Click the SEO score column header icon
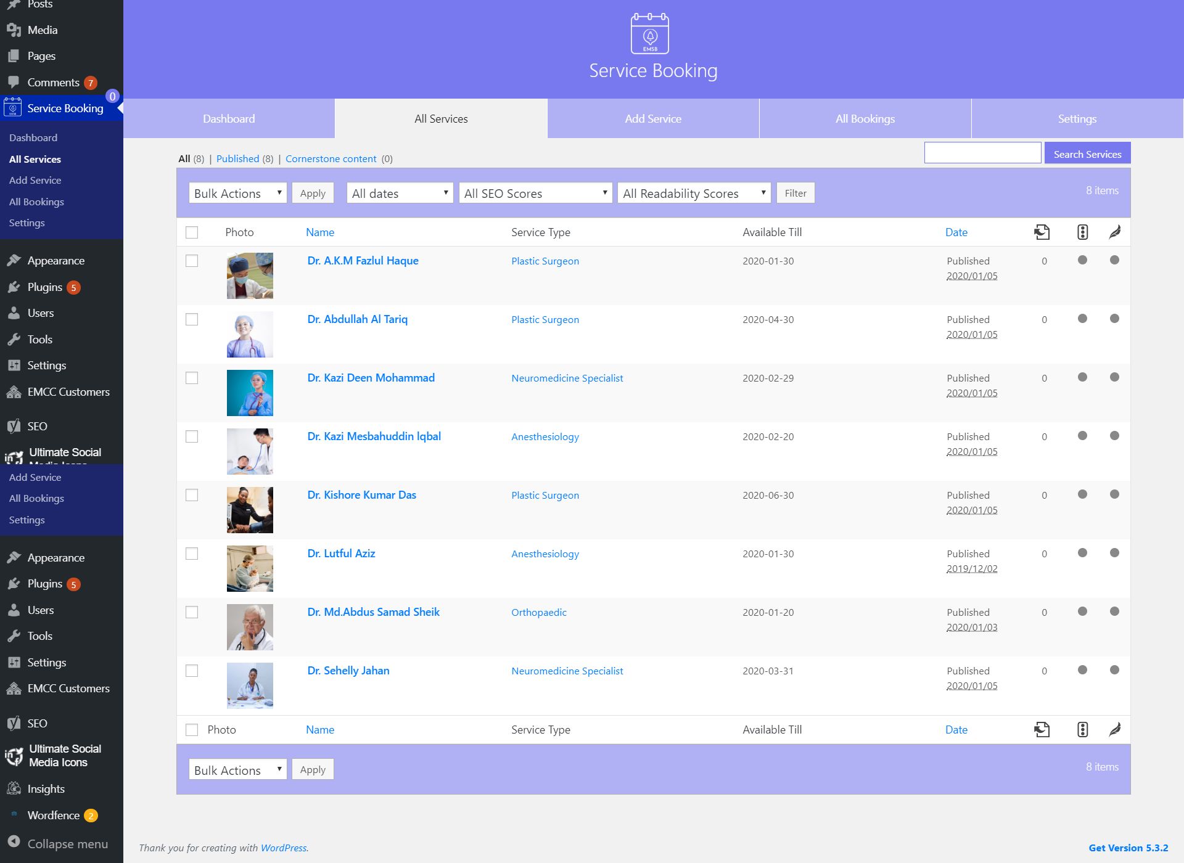The height and width of the screenshot is (863, 1184). [1082, 232]
